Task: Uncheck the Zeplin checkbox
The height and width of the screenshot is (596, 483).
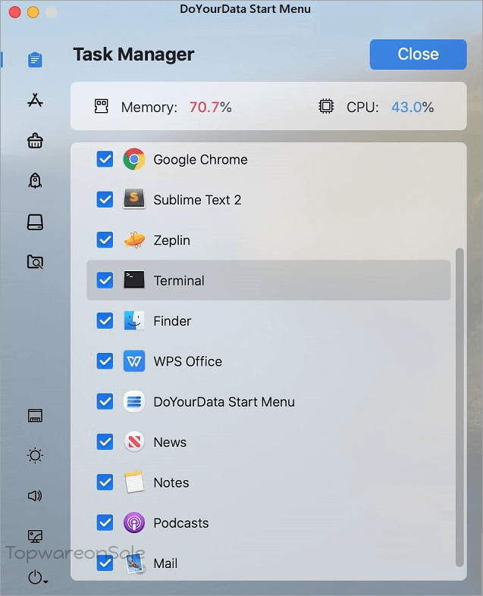Action: click(x=105, y=240)
